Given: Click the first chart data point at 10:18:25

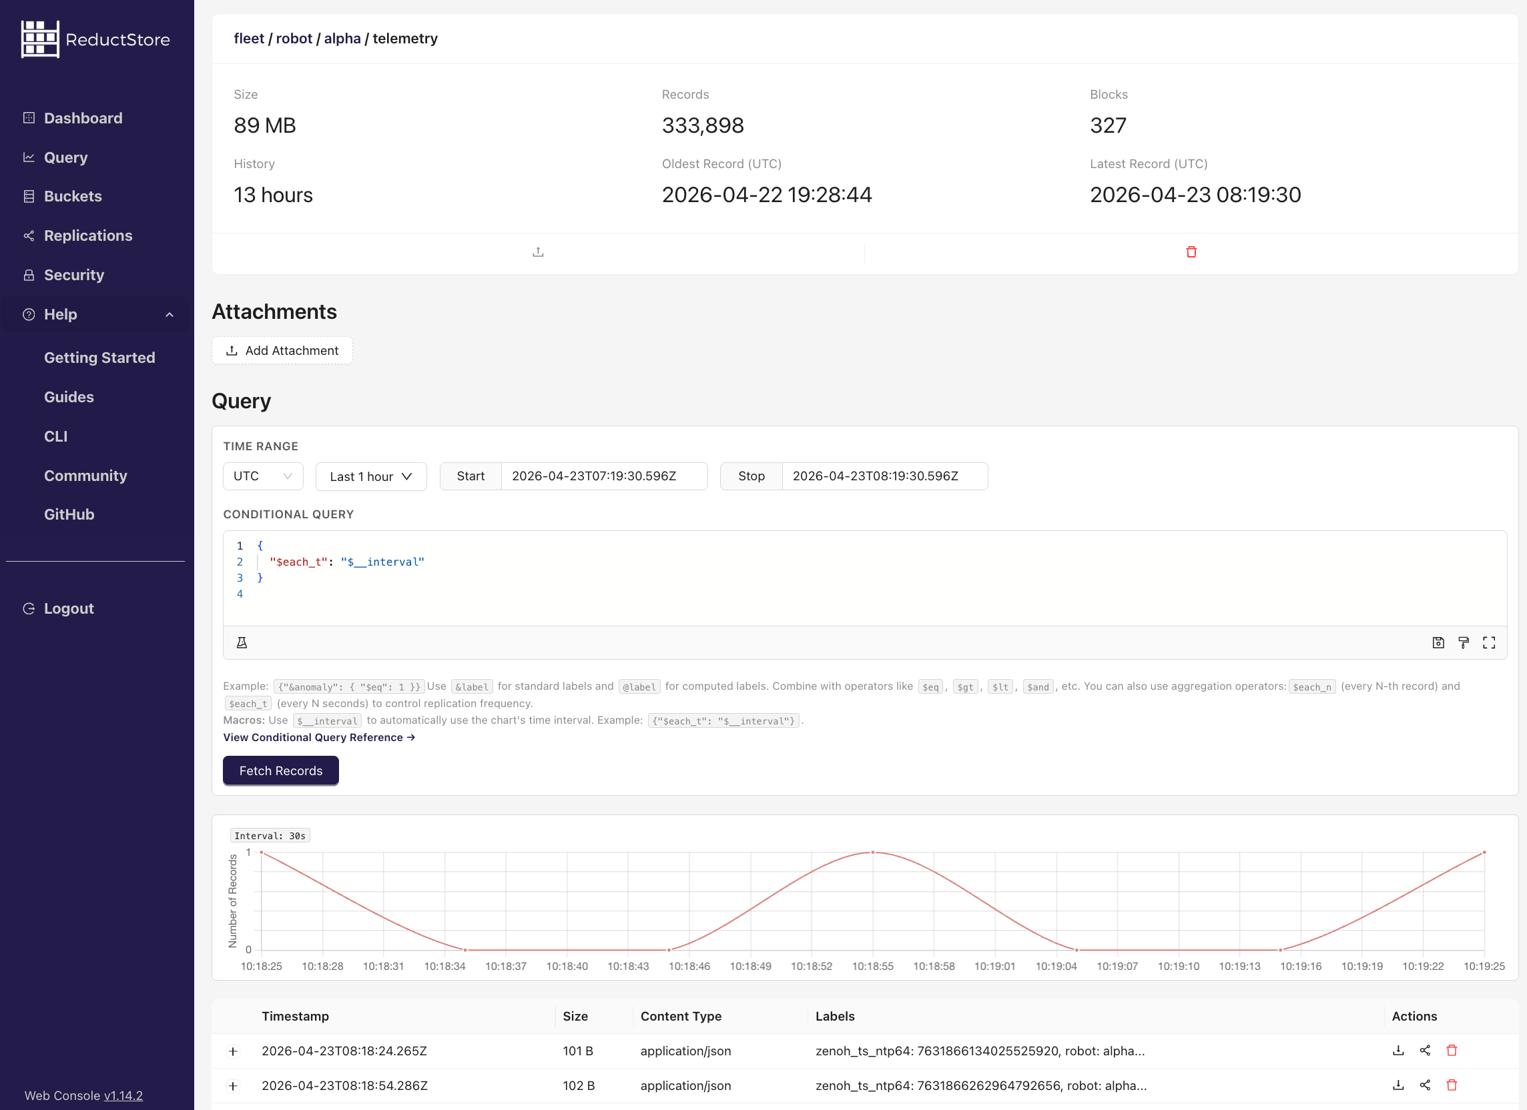Looking at the screenshot, I should (x=261, y=853).
